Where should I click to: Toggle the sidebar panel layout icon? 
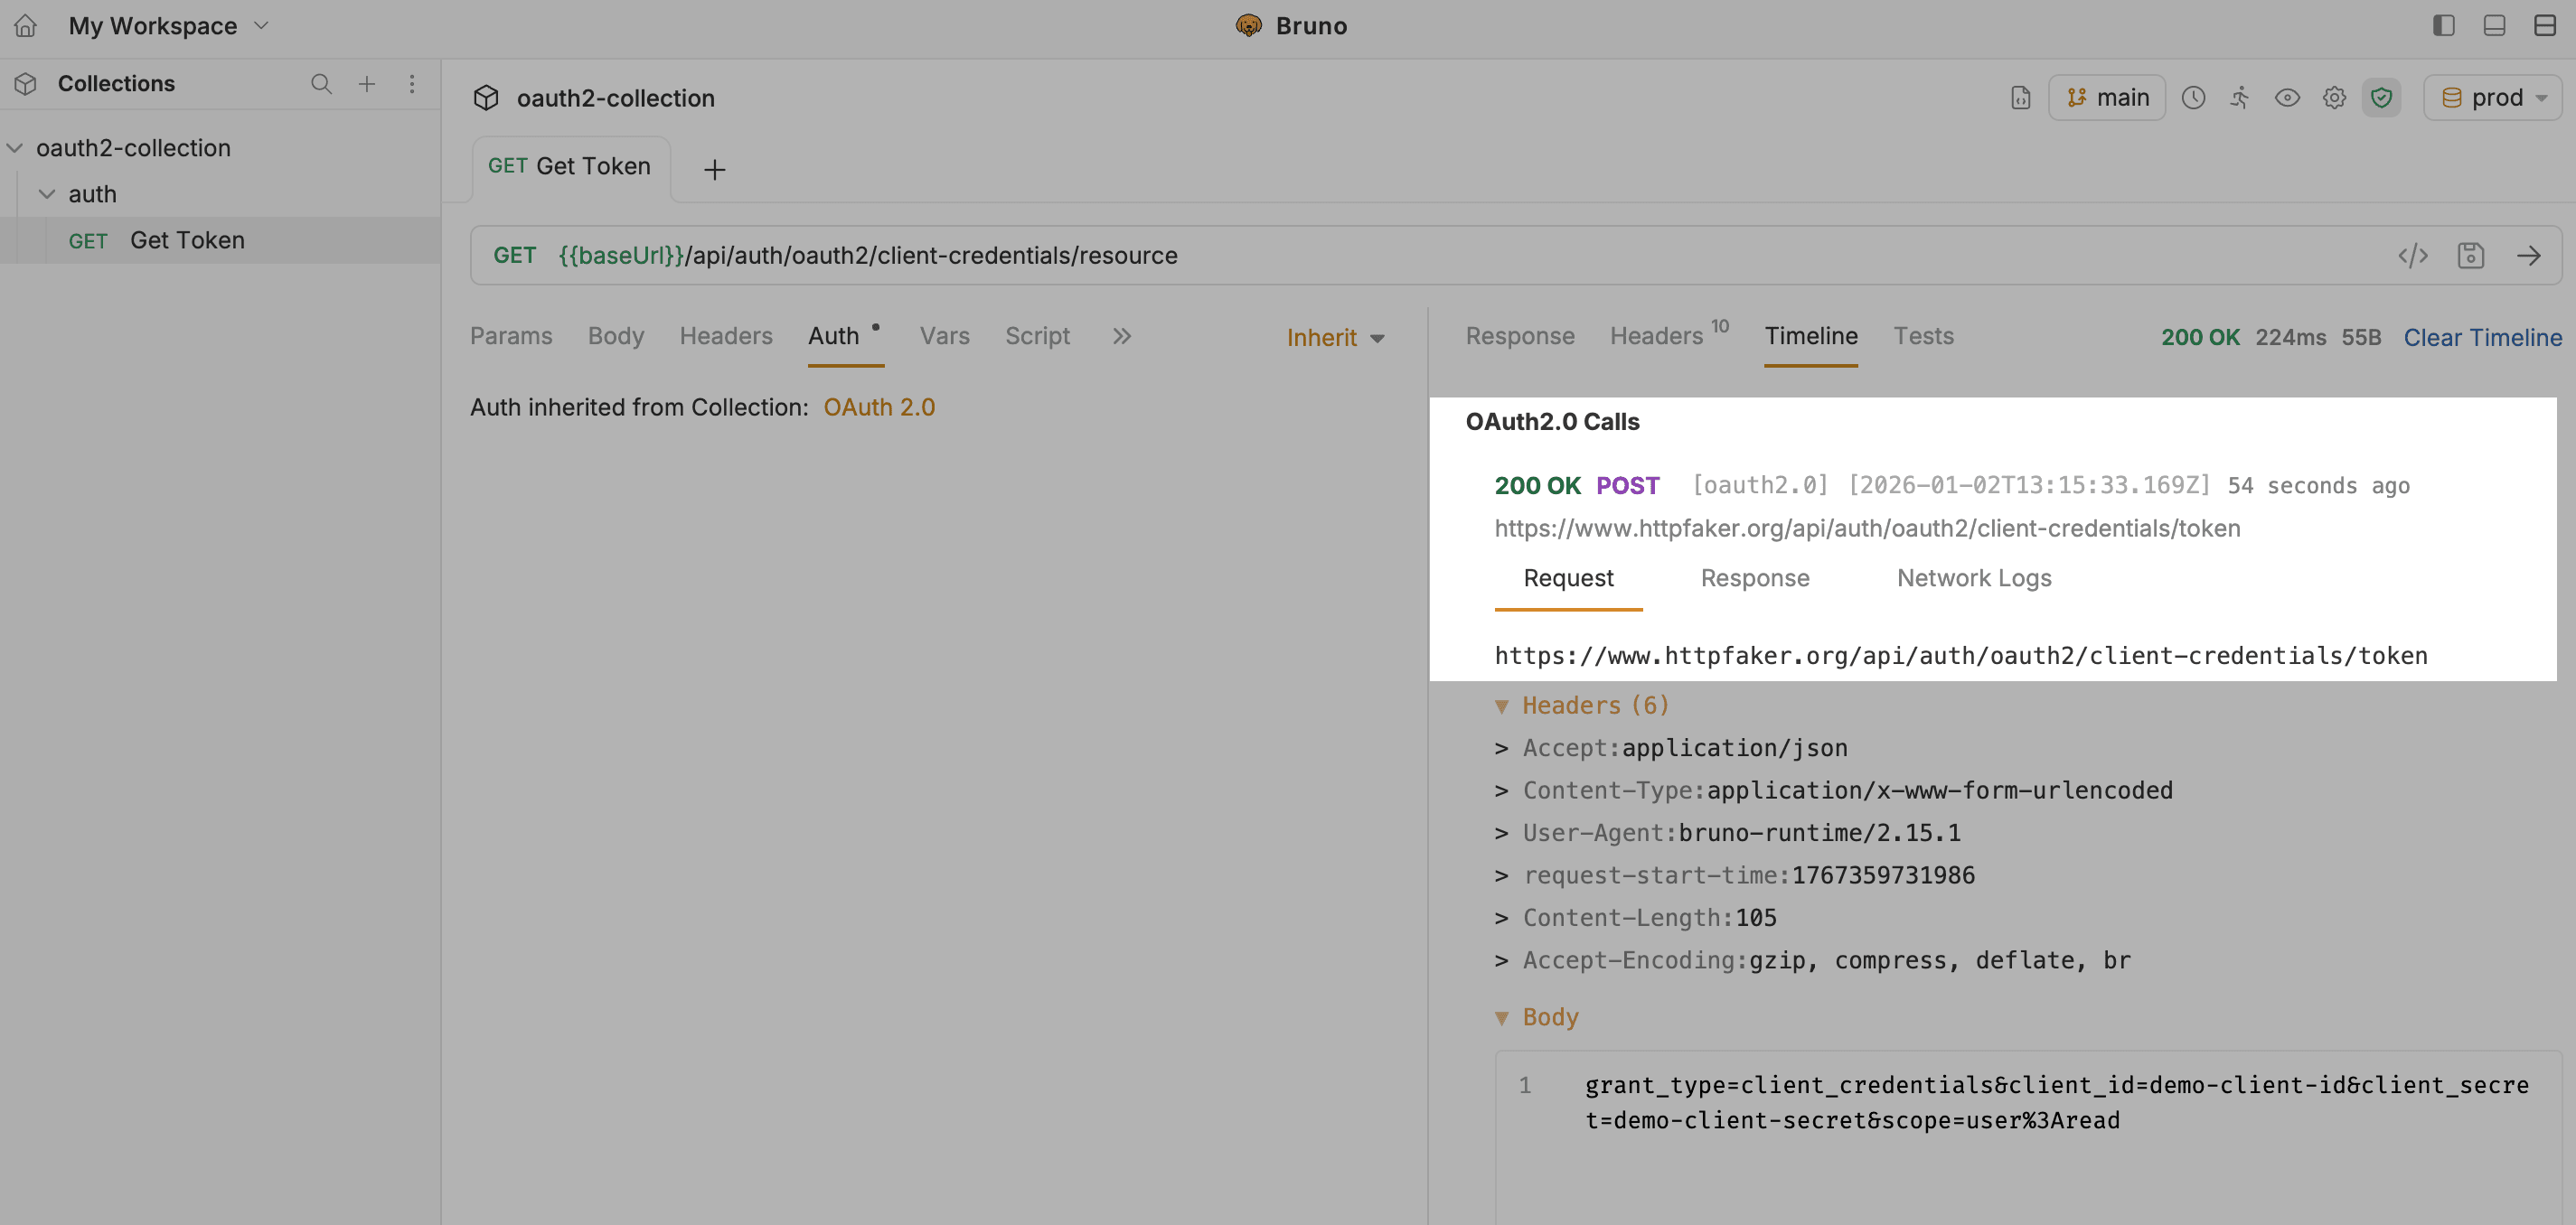pos(2443,26)
